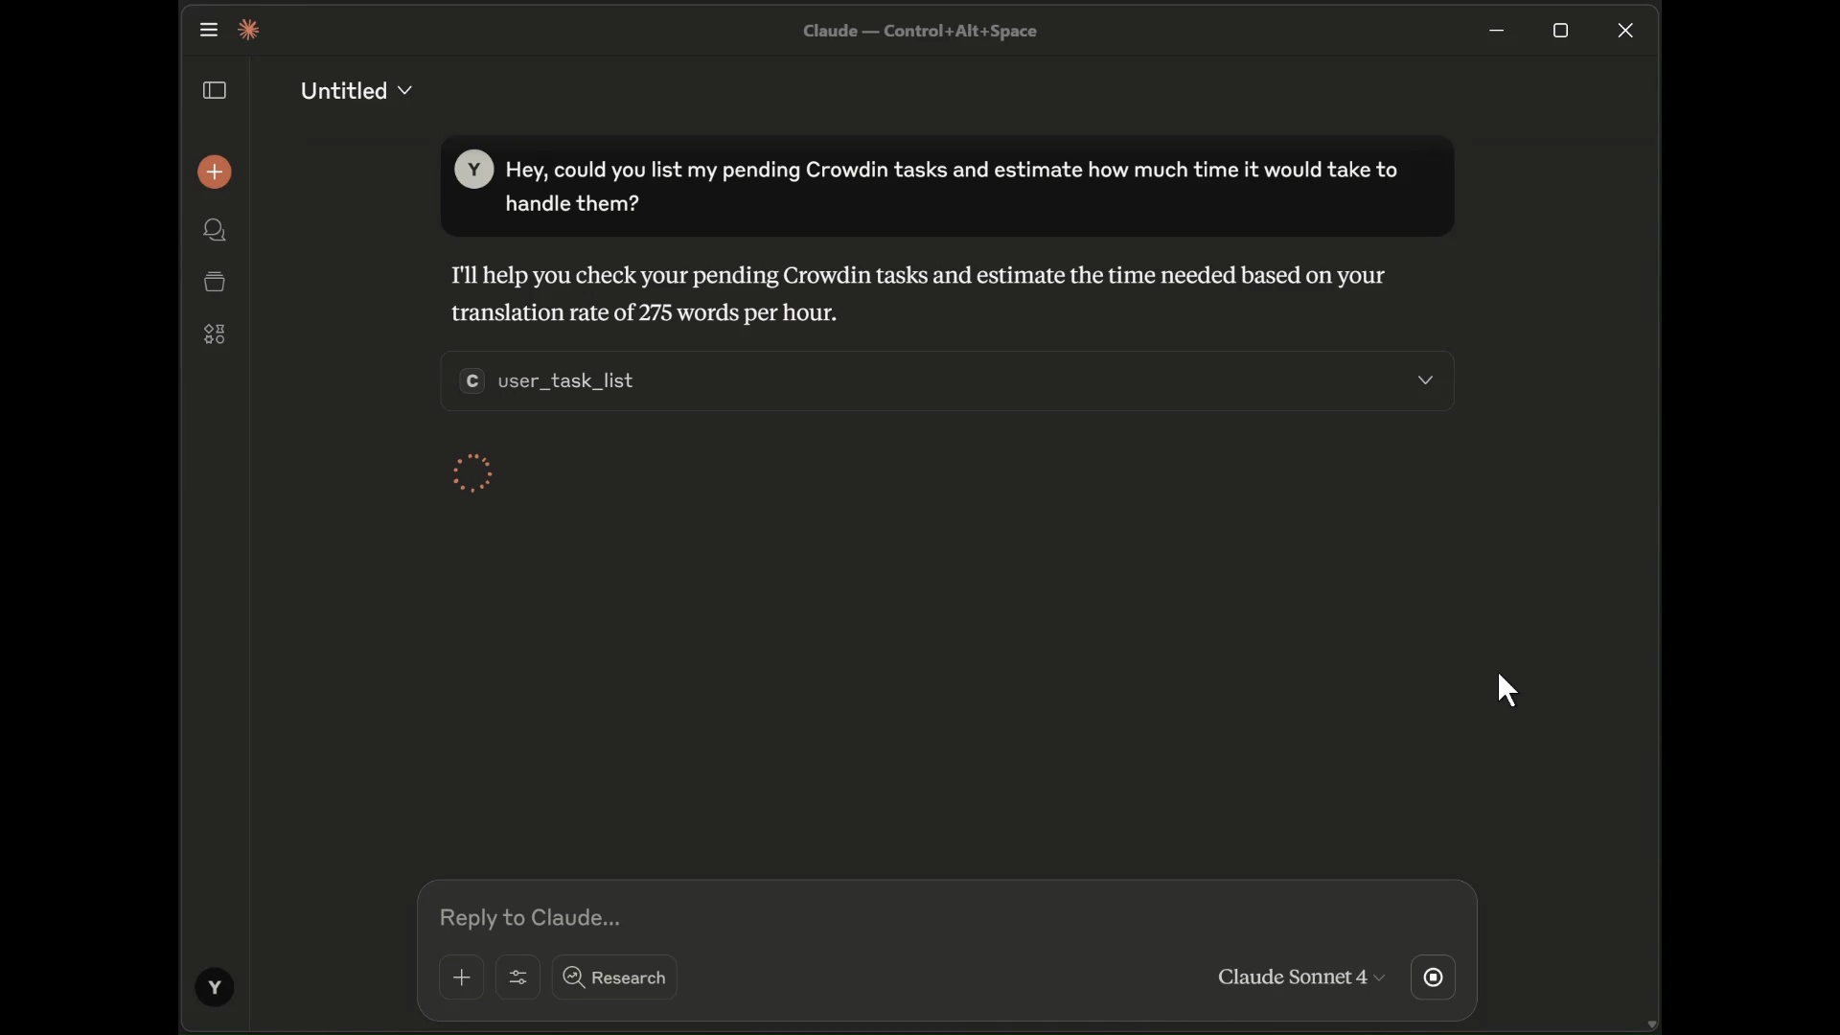Click the user's message about Crowdin tasks
Viewport: 1840px width, 1035px height.
pos(953,187)
